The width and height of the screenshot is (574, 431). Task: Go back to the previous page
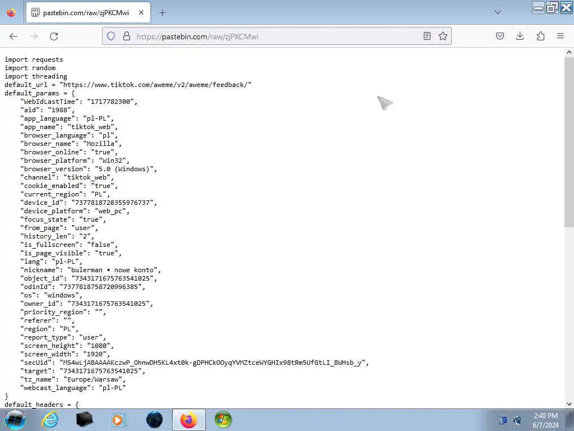point(13,36)
